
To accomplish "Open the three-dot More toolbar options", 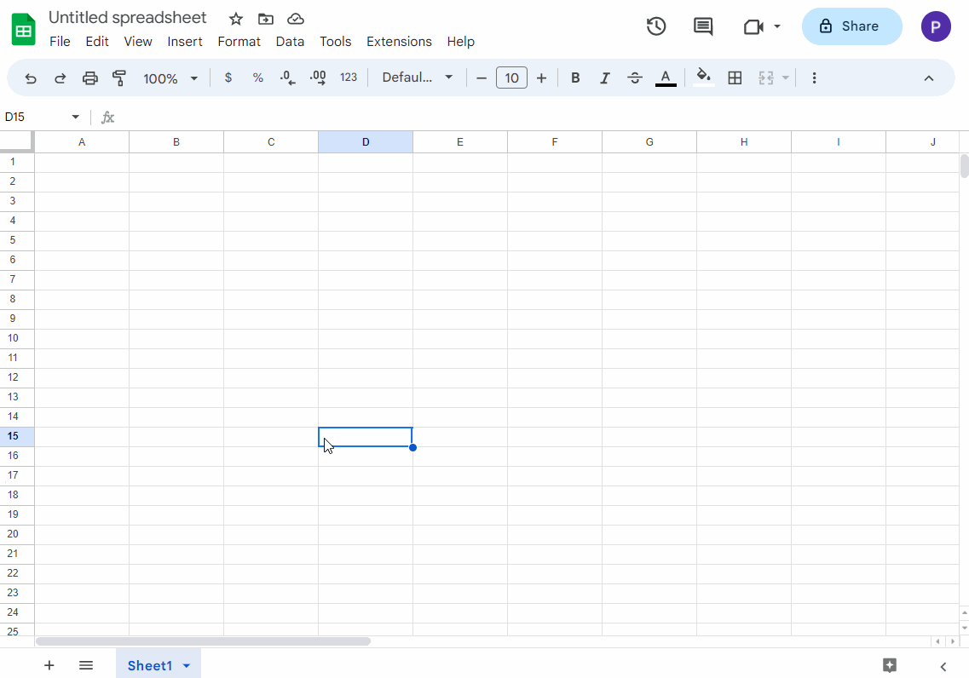I will pos(815,78).
